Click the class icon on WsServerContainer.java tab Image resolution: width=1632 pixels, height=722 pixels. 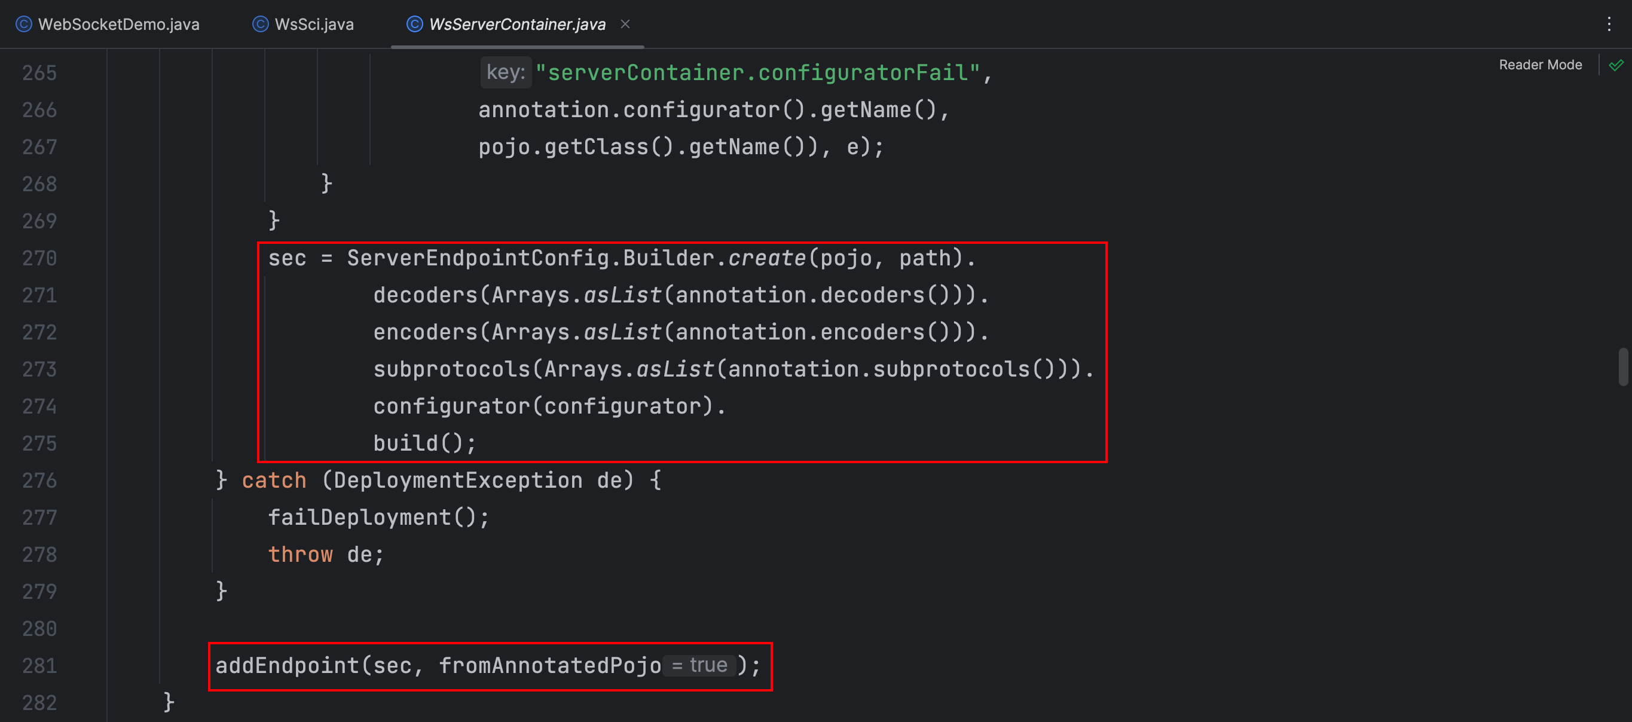tap(414, 24)
